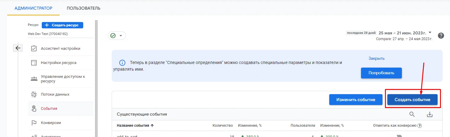450x137 pixels.
Task: Open Потоки данных section
Action: [55, 94]
